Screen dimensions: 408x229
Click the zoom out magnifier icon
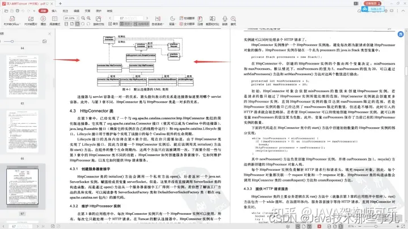coord(83,18)
